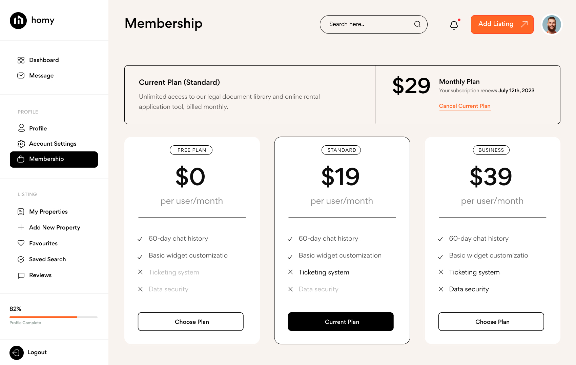Click the Message envelope icon
The width and height of the screenshot is (576, 365).
21,76
